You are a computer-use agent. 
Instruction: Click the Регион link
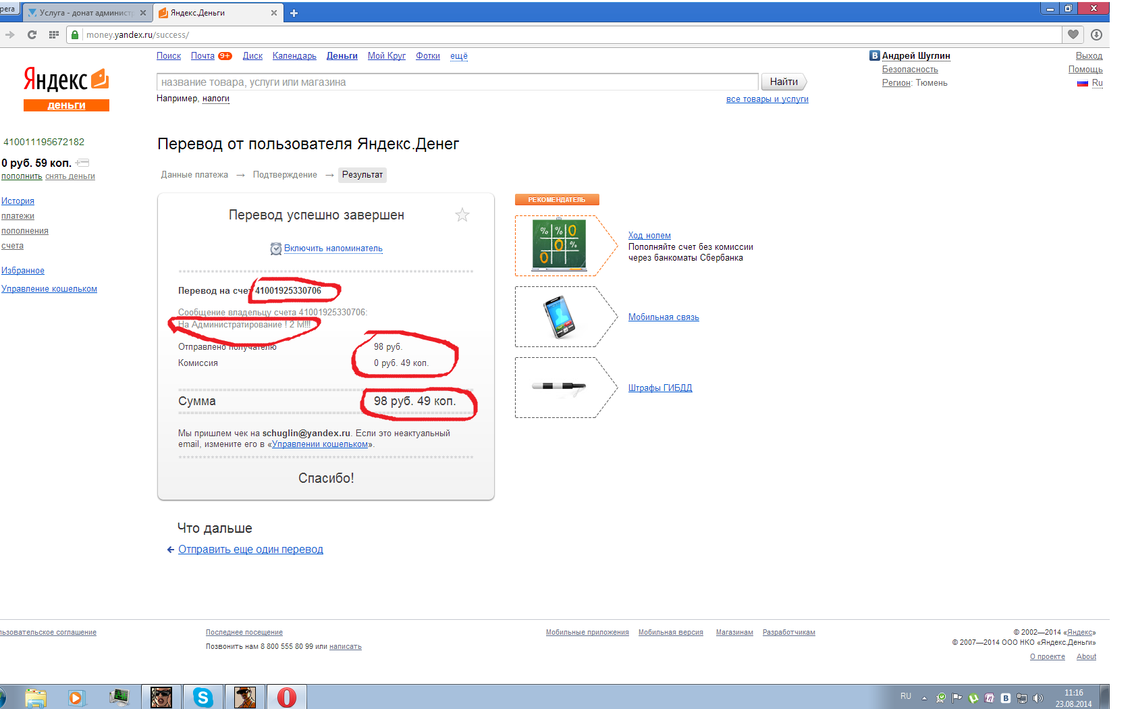coord(896,83)
